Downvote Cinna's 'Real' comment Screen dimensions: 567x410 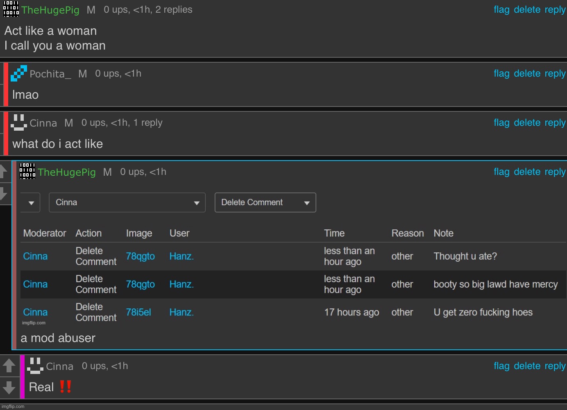click(x=9, y=387)
